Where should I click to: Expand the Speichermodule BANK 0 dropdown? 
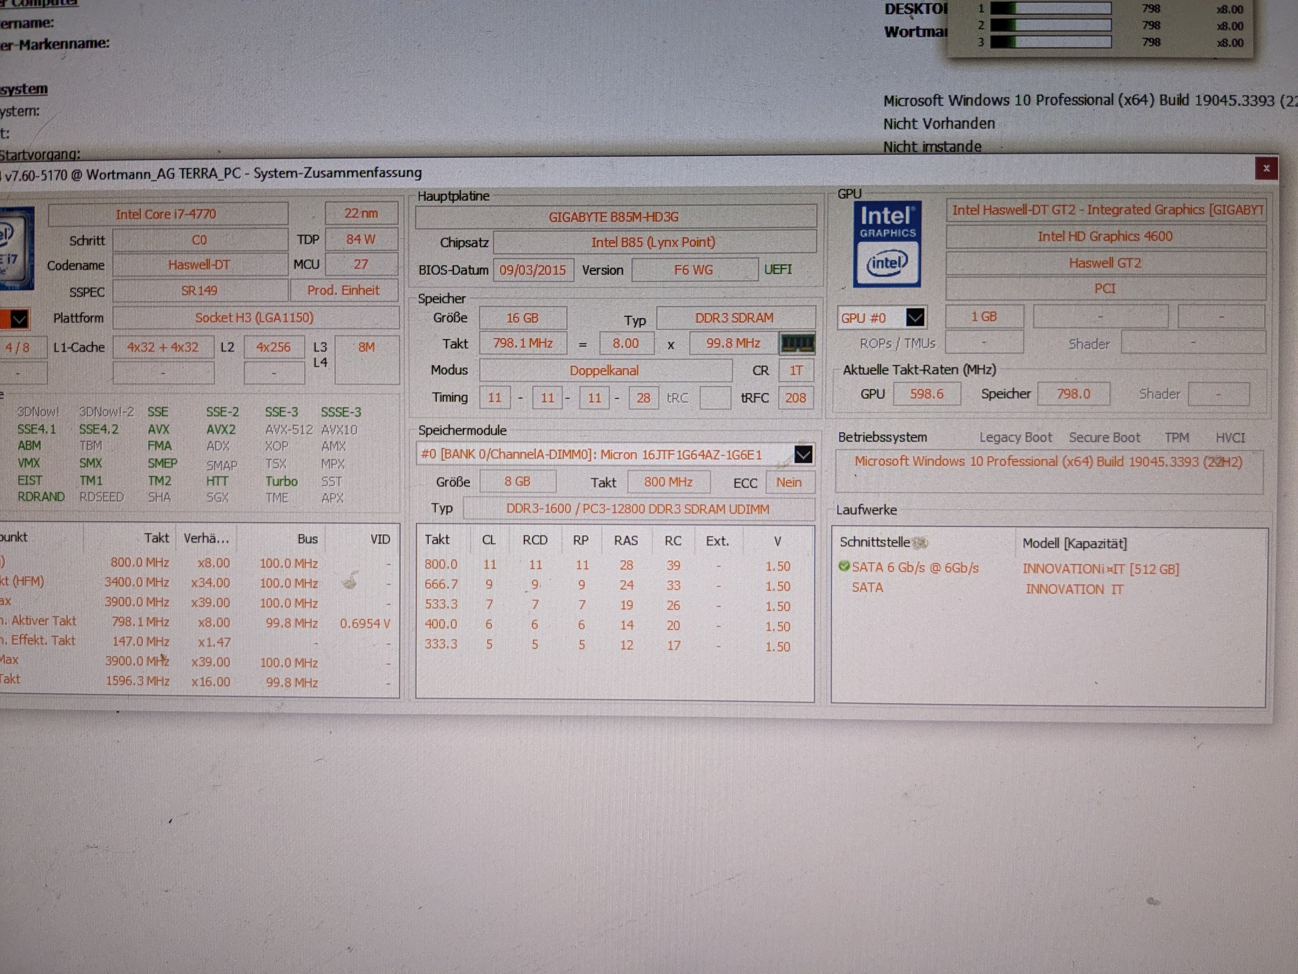(803, 455)
